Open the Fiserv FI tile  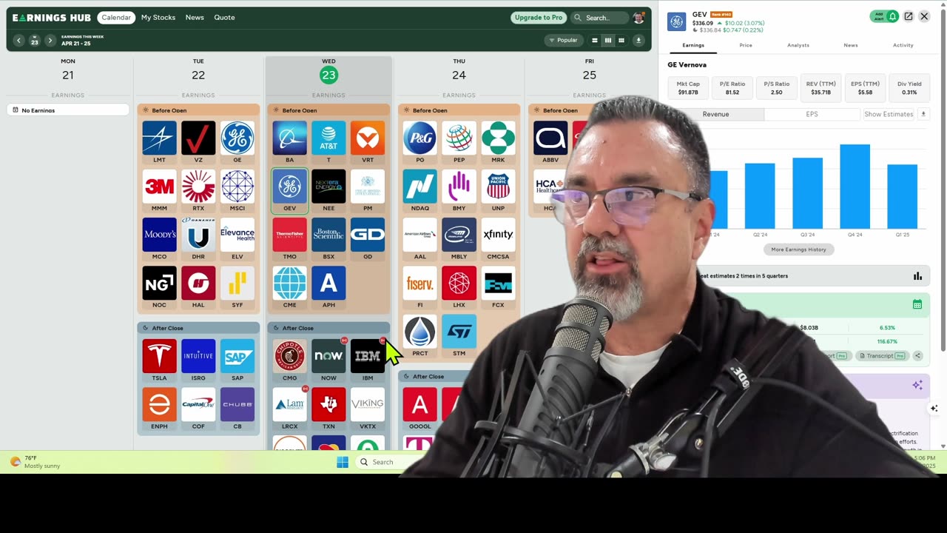point(419,287)
